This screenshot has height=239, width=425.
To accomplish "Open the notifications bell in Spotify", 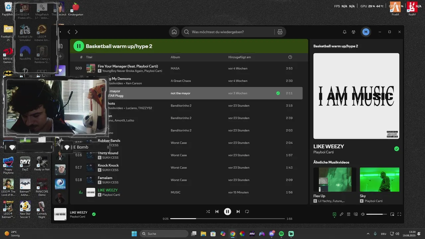I will pos(345,32).
